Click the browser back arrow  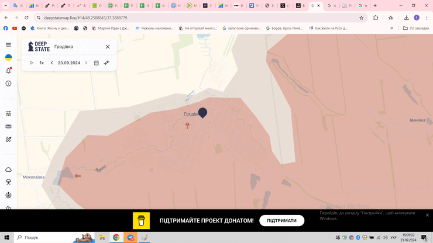pos(6,18)
